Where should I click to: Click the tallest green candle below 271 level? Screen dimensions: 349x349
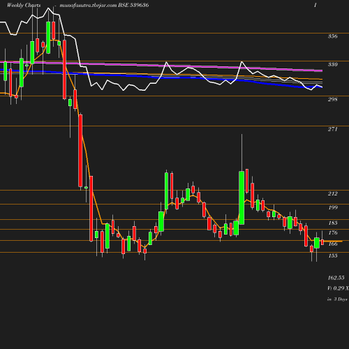tap(242, 198)
